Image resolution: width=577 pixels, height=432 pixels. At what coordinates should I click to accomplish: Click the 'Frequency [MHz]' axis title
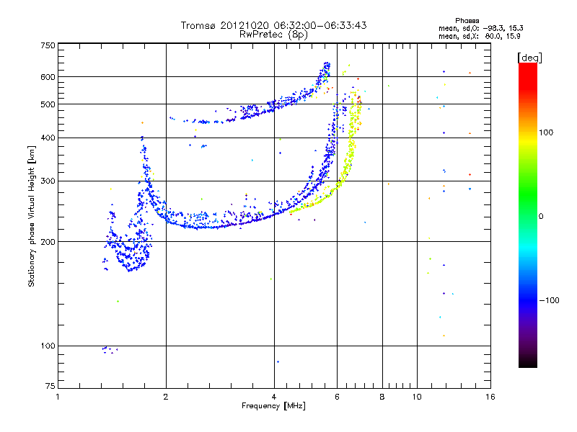273,406
